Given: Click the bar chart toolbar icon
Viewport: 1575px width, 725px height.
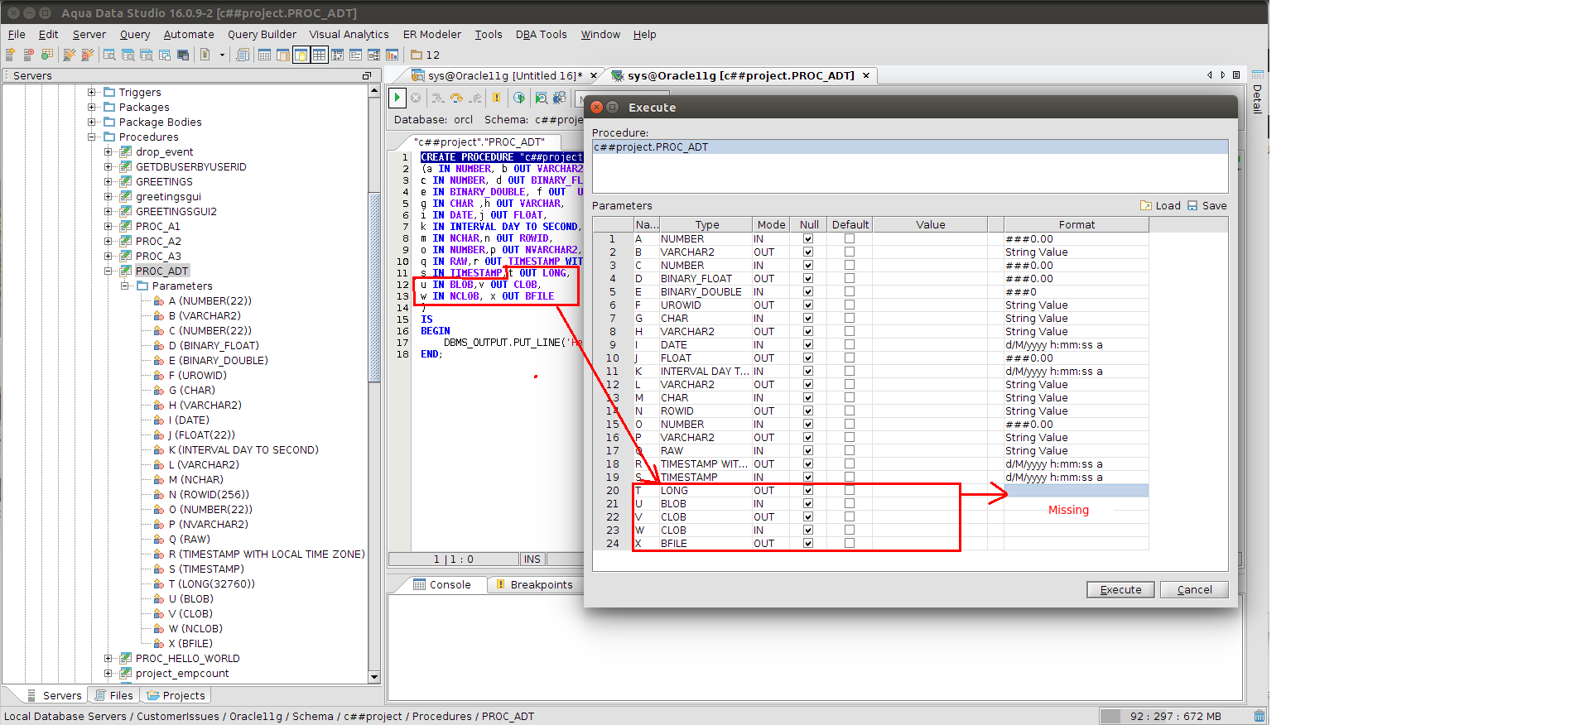Looking at the screenshot, I should click(x=392, y=55).
